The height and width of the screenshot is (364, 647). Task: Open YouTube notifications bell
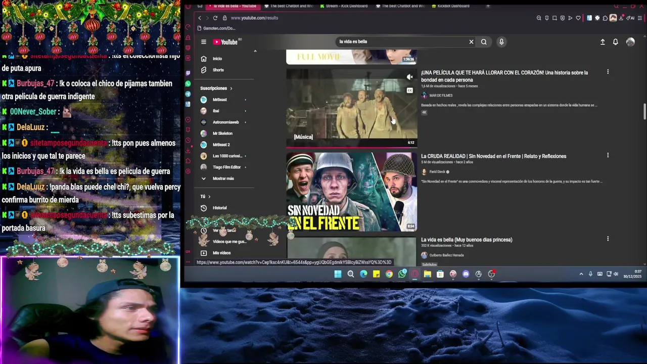point(615,42)
